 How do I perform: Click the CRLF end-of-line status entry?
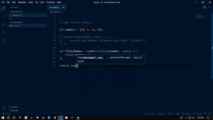point(178,114)
